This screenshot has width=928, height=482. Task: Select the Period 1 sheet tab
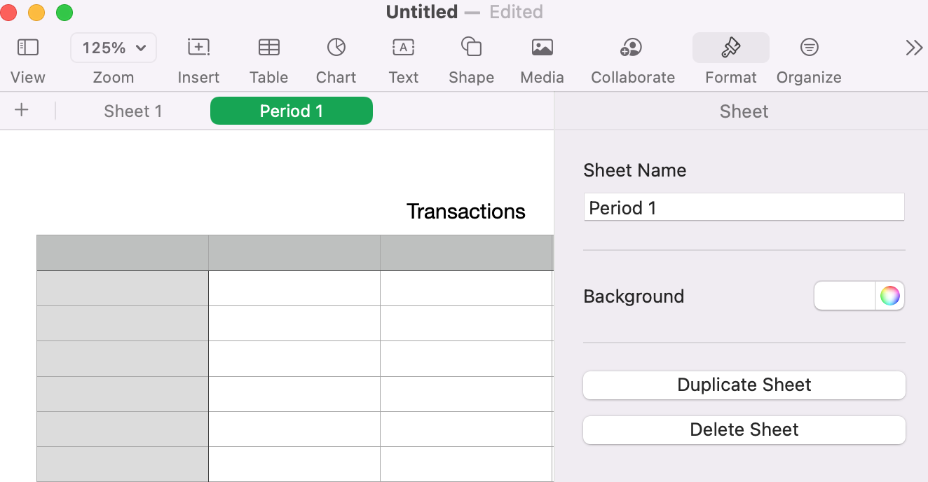(x=291, y=111)
